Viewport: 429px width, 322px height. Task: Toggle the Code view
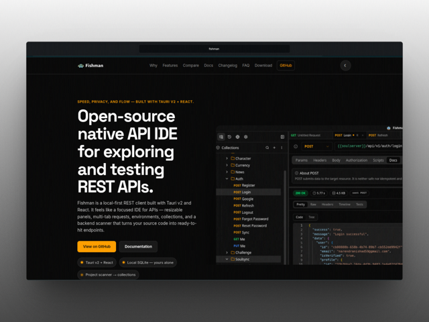[x=300, y=217]
